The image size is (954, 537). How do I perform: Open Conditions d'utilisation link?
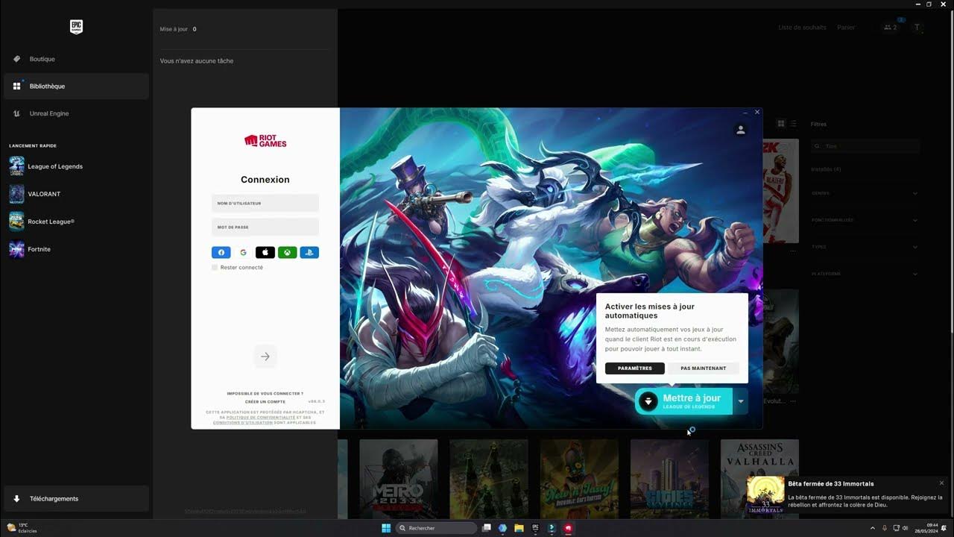coord(243,423)
